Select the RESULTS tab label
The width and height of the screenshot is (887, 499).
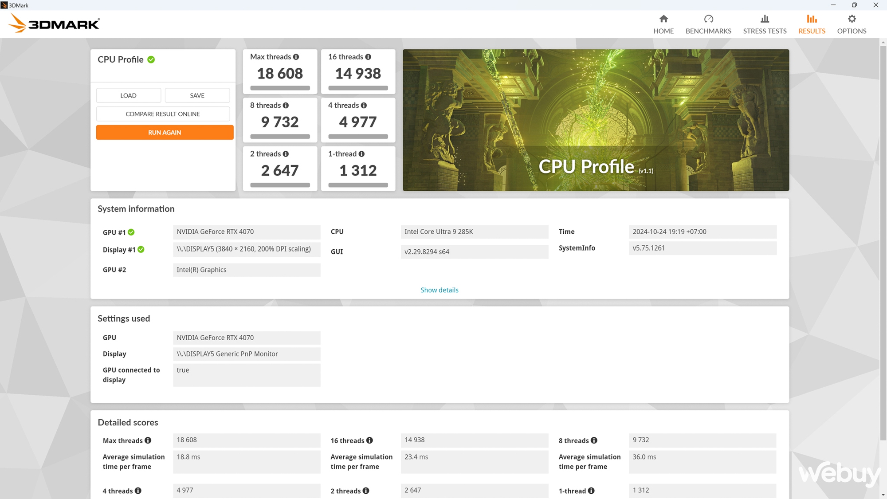(x=812, y=31)
